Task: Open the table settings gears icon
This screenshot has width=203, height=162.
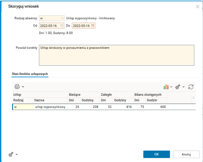Action: [178, 87]
